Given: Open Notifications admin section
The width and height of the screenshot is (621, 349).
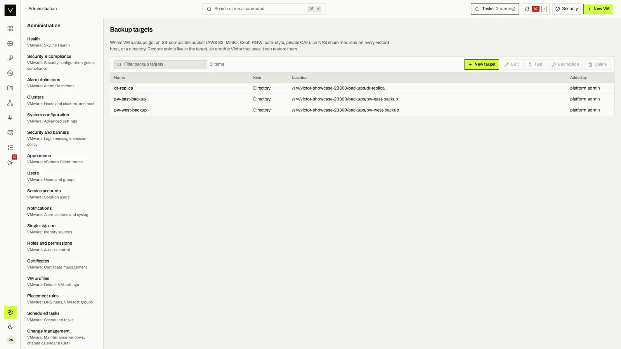Looking at the screenshot, I should pos(62,211).
